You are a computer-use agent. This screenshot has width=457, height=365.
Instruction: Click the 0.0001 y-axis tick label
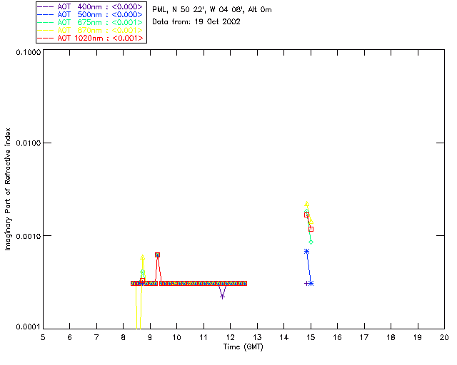(29, 327)
